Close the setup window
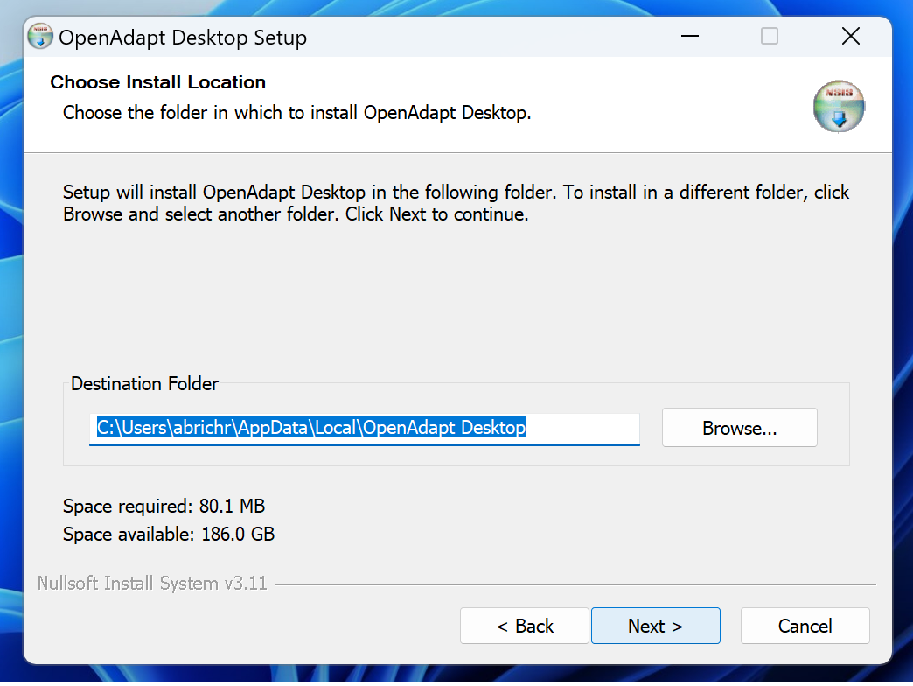Image resolution: width=913 pixels, height=686 pixels. (x=851, y=37)
